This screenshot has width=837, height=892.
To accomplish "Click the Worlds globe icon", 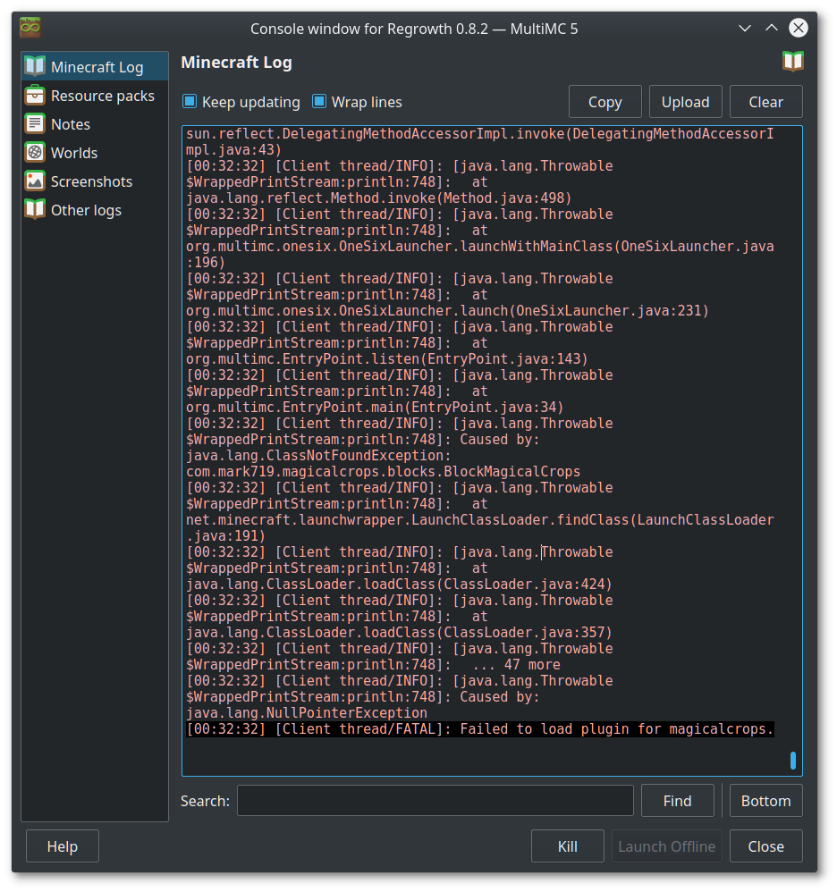I will pyautogui.click(x=35, y=152).
